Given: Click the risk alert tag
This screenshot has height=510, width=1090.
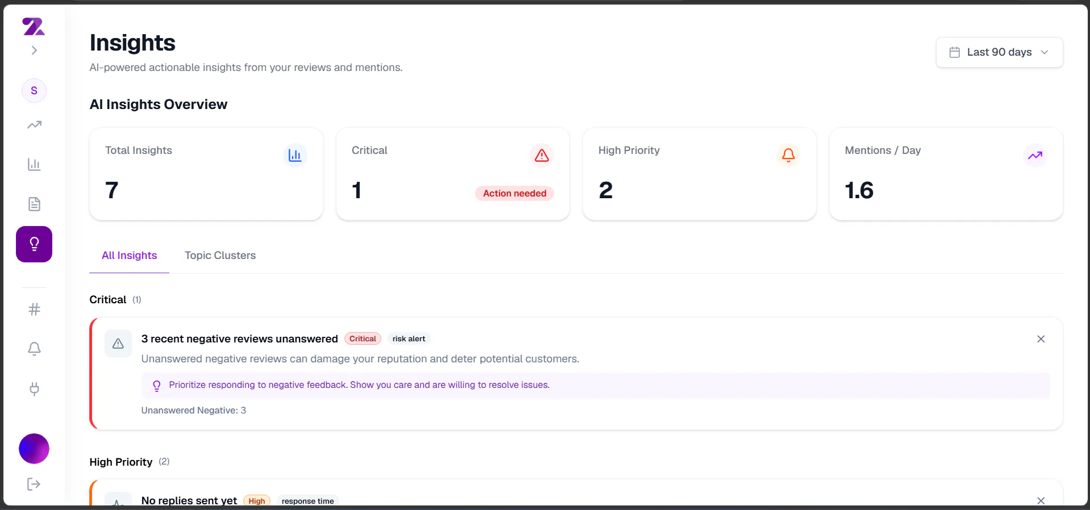Looking at the screenshot, I should (409, 339).
